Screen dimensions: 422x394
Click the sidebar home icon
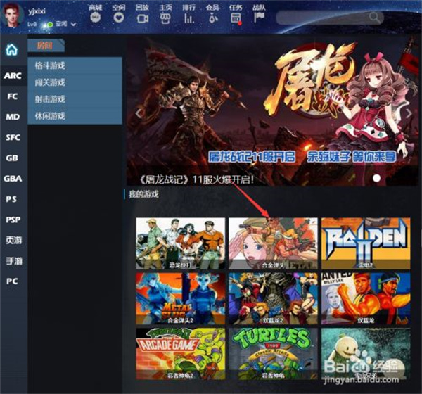click(x=11, y=49)
